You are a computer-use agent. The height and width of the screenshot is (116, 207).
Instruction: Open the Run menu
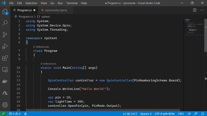point(60,3)
